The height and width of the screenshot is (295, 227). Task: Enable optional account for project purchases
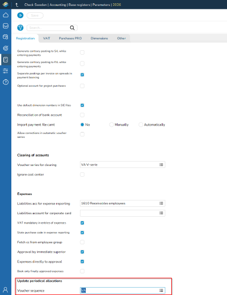click(82, 86)
